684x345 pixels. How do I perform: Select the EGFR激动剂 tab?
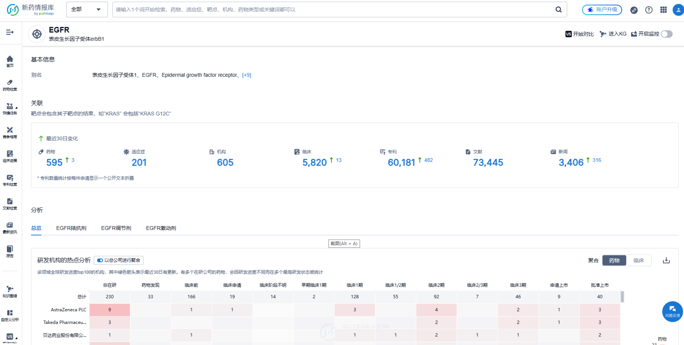pos(161,228)
